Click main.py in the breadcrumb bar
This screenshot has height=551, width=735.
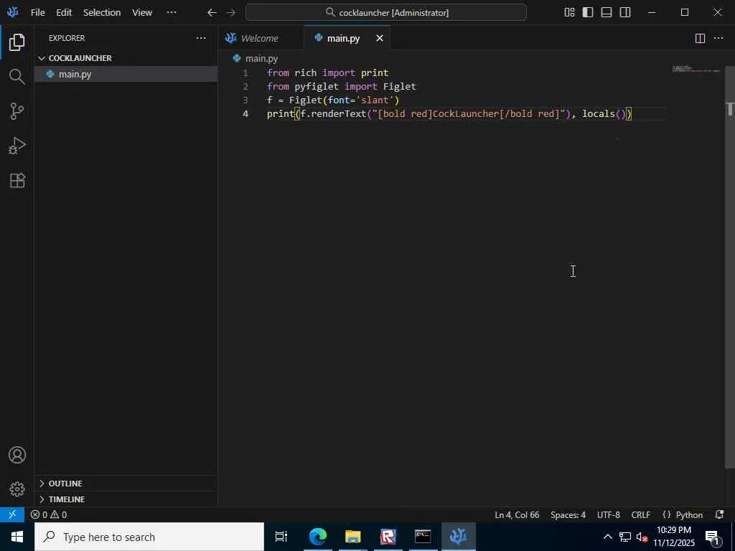tap(261, 59)
